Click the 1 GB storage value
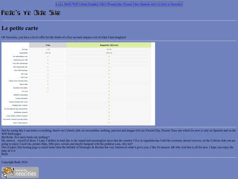 (x=48, y=50)
